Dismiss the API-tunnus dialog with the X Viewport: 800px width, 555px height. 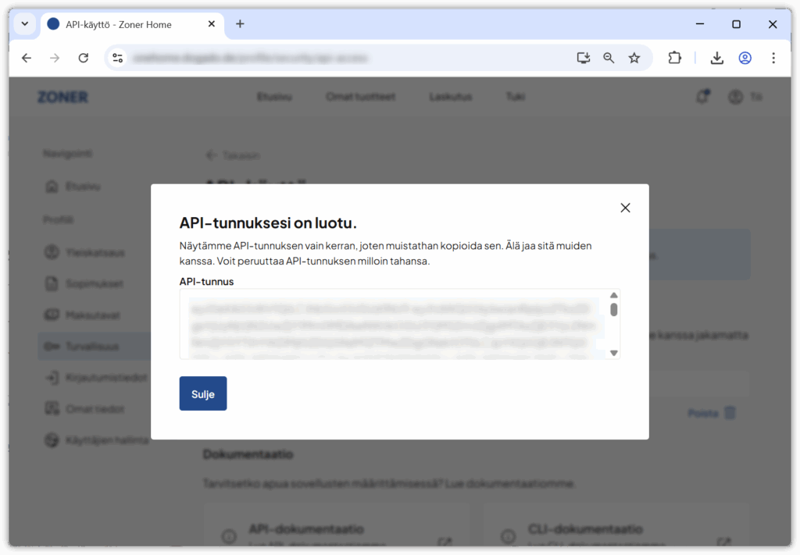pos(625,208)
